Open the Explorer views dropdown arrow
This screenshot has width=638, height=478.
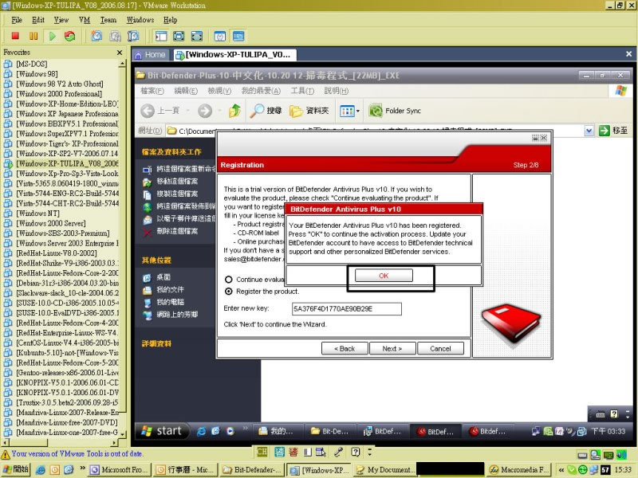pos(358,111)
